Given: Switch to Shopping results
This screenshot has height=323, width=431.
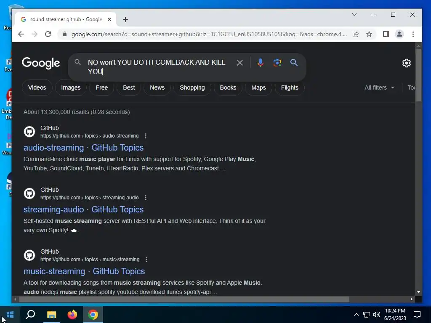Looking at the screenshot, I should [192, 87].
